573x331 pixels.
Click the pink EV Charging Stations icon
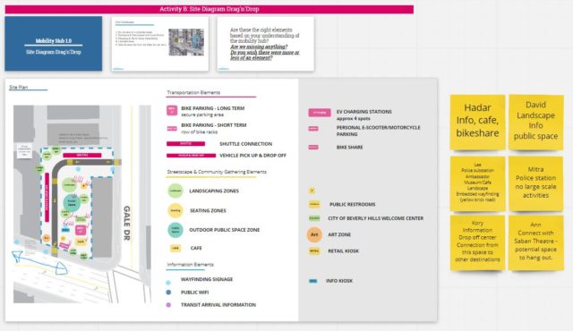[x=320, y=113]
